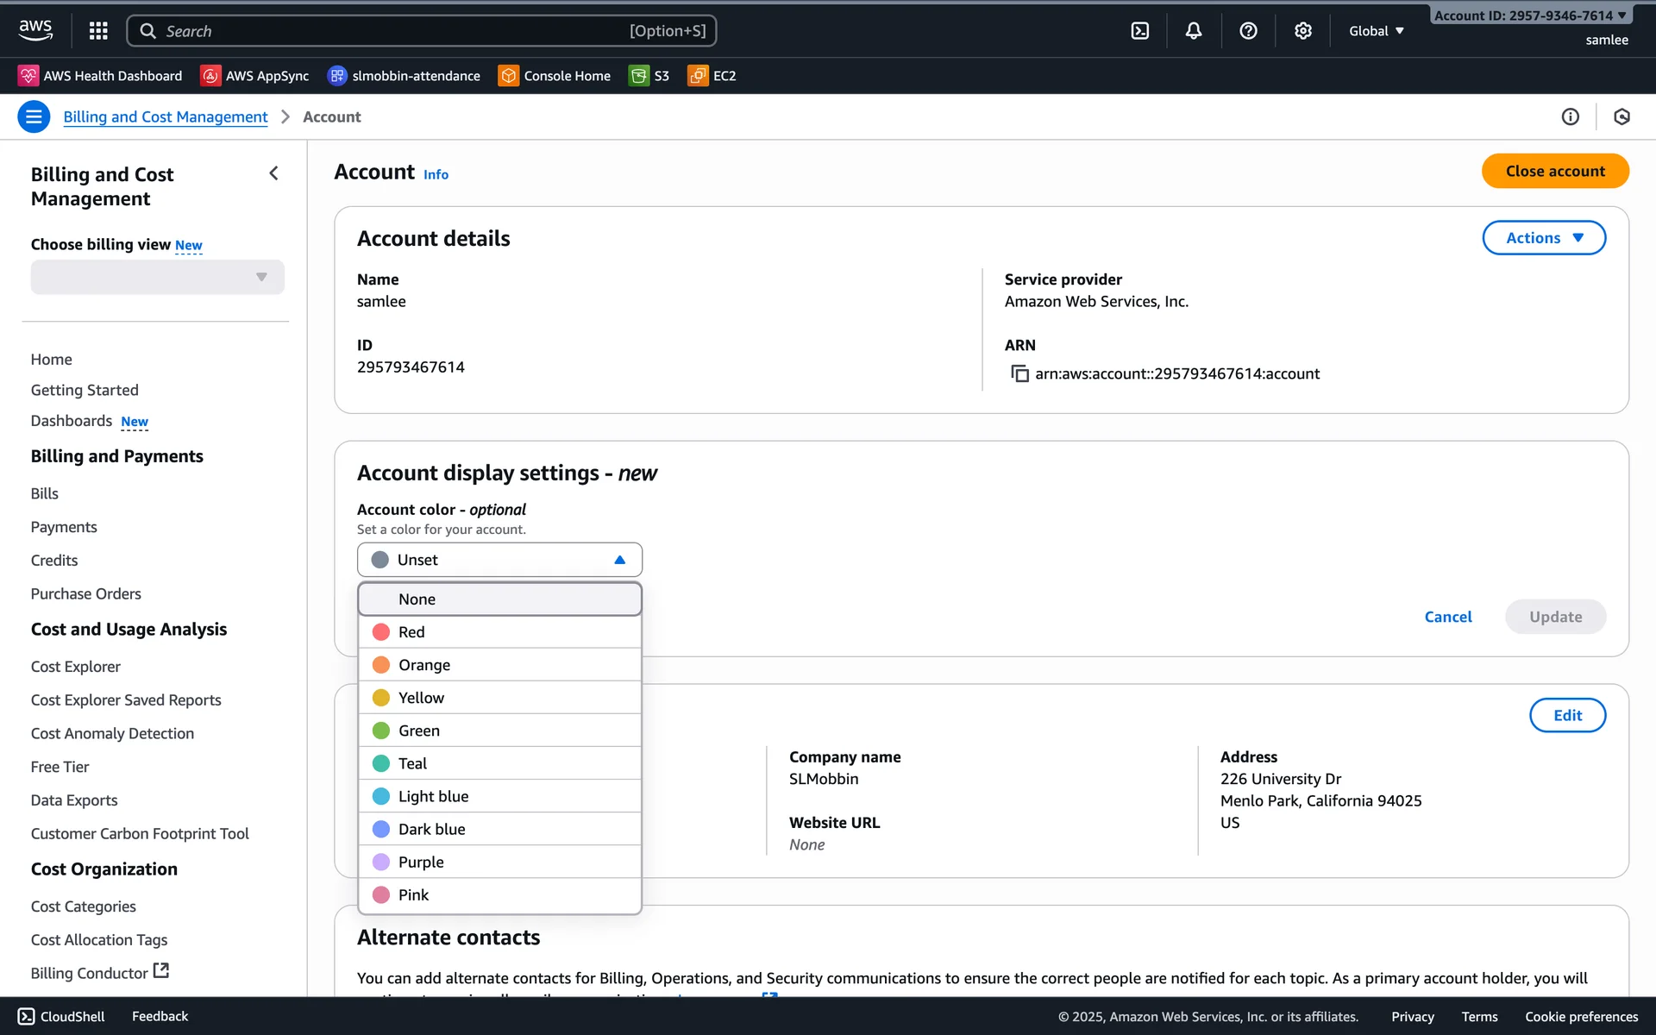Image resolution: width=1656 pixels, height=1035 pixels.
Task: Open the AWS services grid menu
Action: pyautogui.click(x=98, y=31)
